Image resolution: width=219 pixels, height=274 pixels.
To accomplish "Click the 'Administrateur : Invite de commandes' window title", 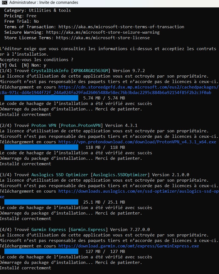I will point(44,2).
